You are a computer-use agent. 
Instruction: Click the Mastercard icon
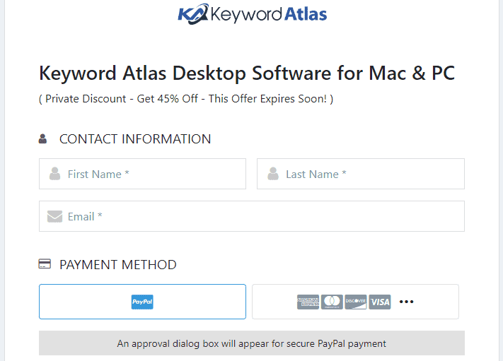(x=332, y=302)
